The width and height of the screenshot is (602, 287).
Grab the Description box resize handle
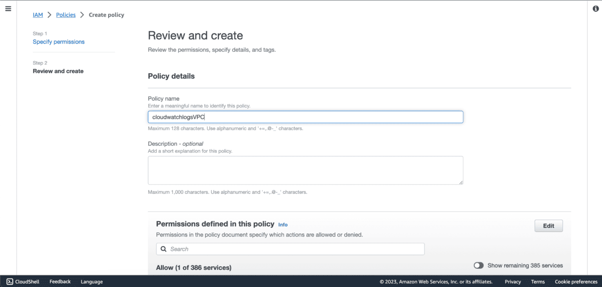[461, 182]
